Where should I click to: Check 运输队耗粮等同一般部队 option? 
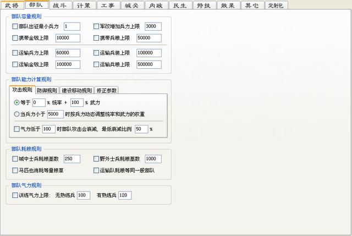tap(96, 171)
